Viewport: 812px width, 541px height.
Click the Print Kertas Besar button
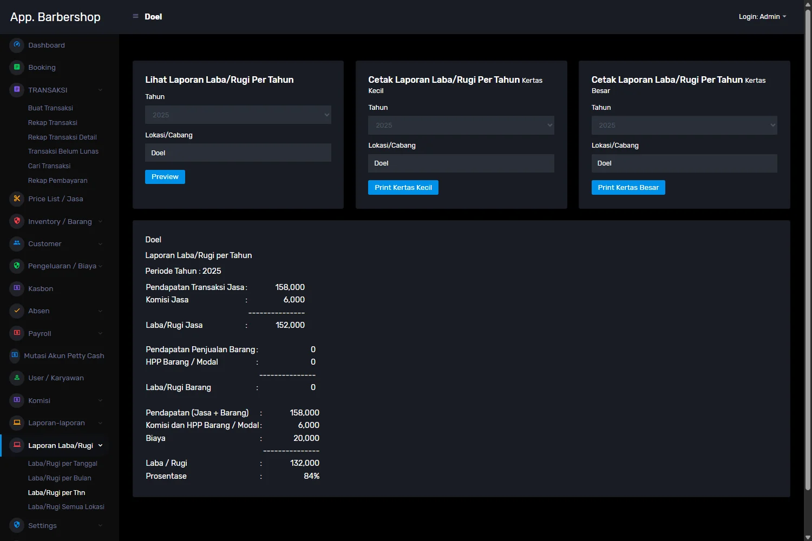coord(628,187)
